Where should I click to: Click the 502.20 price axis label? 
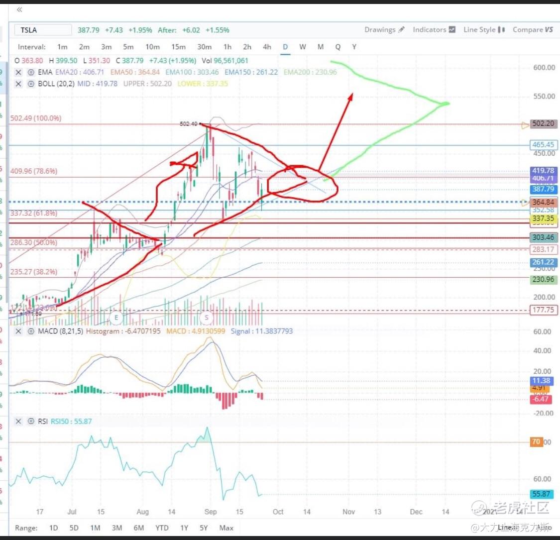543,123
